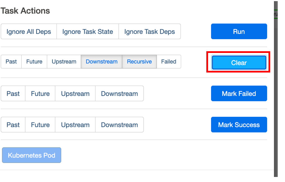This screenshot has height=182, width=285.
Task: Select Past in the Mark Failed row
Action: (x=13, y=94)
